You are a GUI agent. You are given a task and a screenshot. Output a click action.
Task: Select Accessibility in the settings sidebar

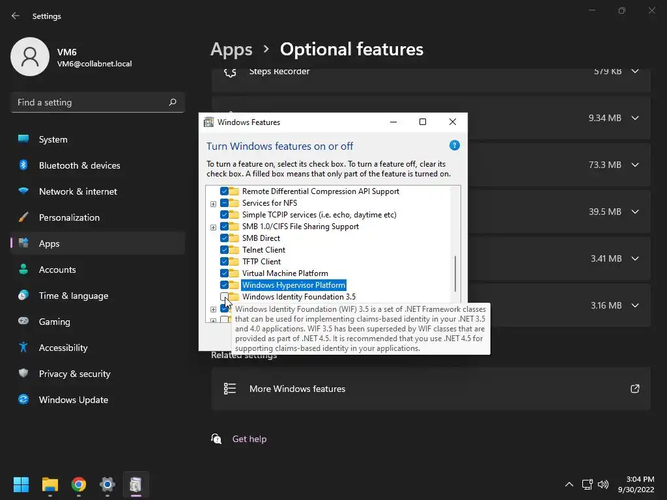63,348
